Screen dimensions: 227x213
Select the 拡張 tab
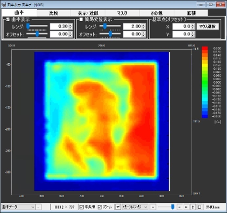pyautogui.click(x=190, y=13)
